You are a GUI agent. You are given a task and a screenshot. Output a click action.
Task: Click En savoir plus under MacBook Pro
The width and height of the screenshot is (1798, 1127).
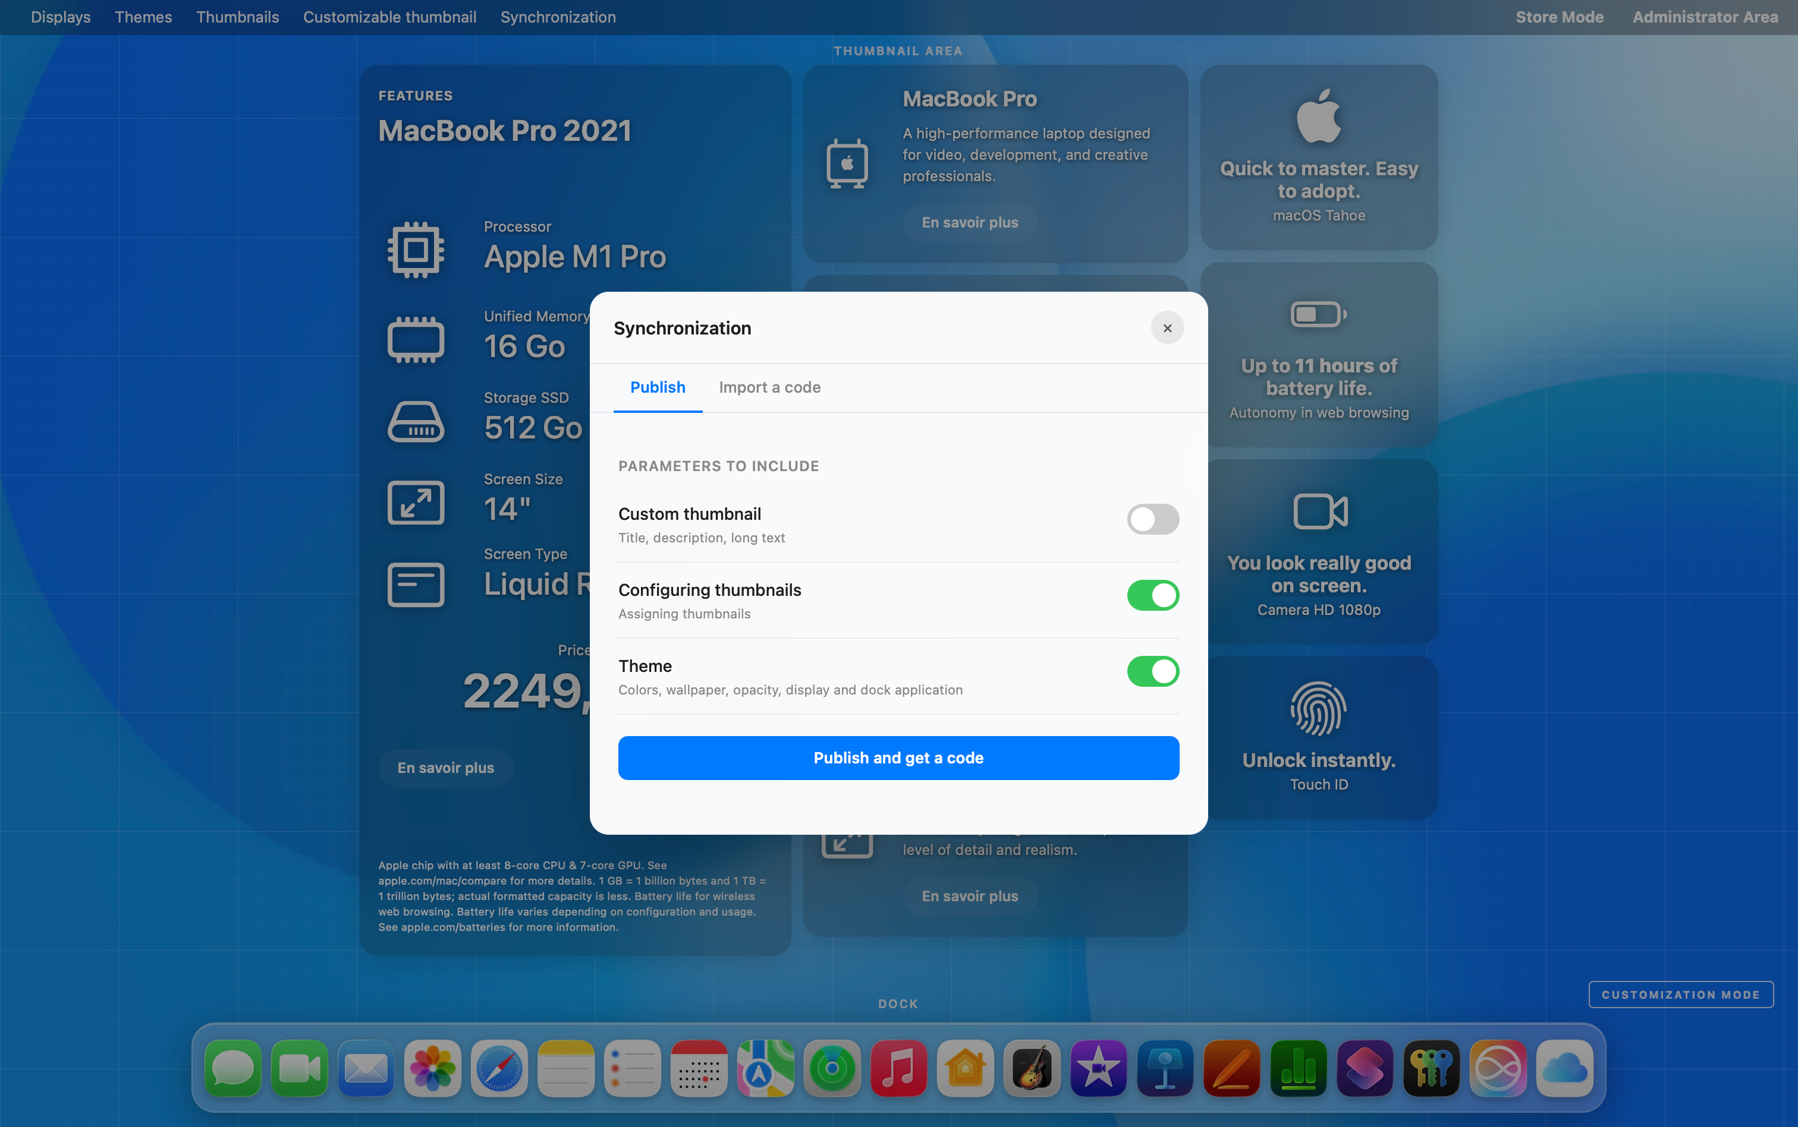[970, 222]
